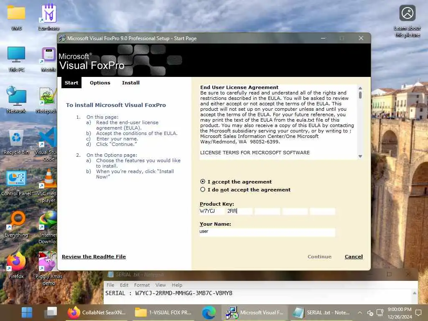Viewport: 428px width, 321px height.
Task: Show hidden system tray icons
Action: (x=360, y=313)
